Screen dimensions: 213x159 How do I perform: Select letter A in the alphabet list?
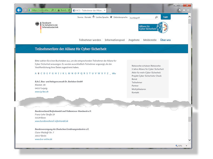36,73
